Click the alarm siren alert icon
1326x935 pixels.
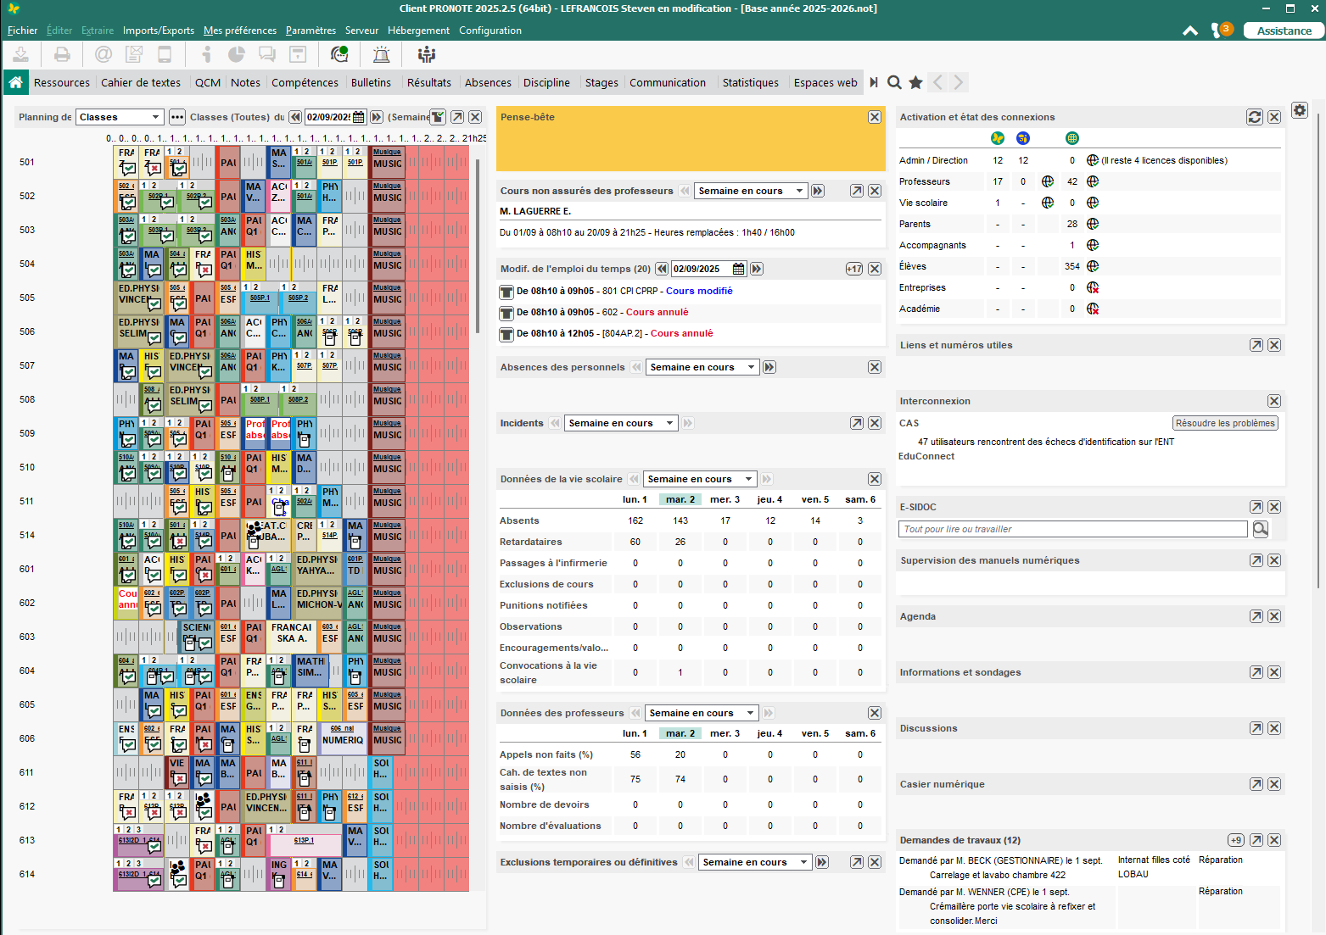point(382,54)
